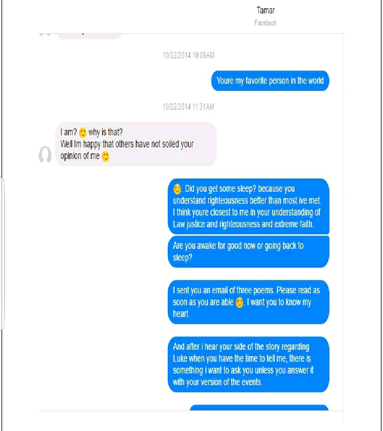This screenshot has width=383, height=431.
Task: Click the partially hidden avatar at top left
Action: click(45, 35)
